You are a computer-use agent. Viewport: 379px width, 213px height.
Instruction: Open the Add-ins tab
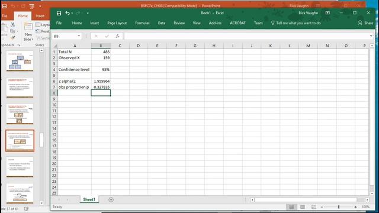pos(215,23)
